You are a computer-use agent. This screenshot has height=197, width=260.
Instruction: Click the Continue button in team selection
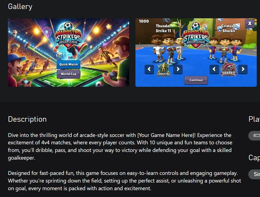pyautogui.click(x=196, y=80)
